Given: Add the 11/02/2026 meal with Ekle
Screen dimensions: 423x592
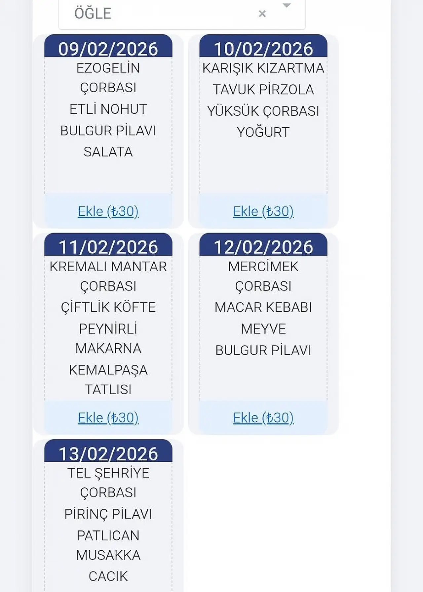Looking at the screenshot, I should tap(108, 418).
